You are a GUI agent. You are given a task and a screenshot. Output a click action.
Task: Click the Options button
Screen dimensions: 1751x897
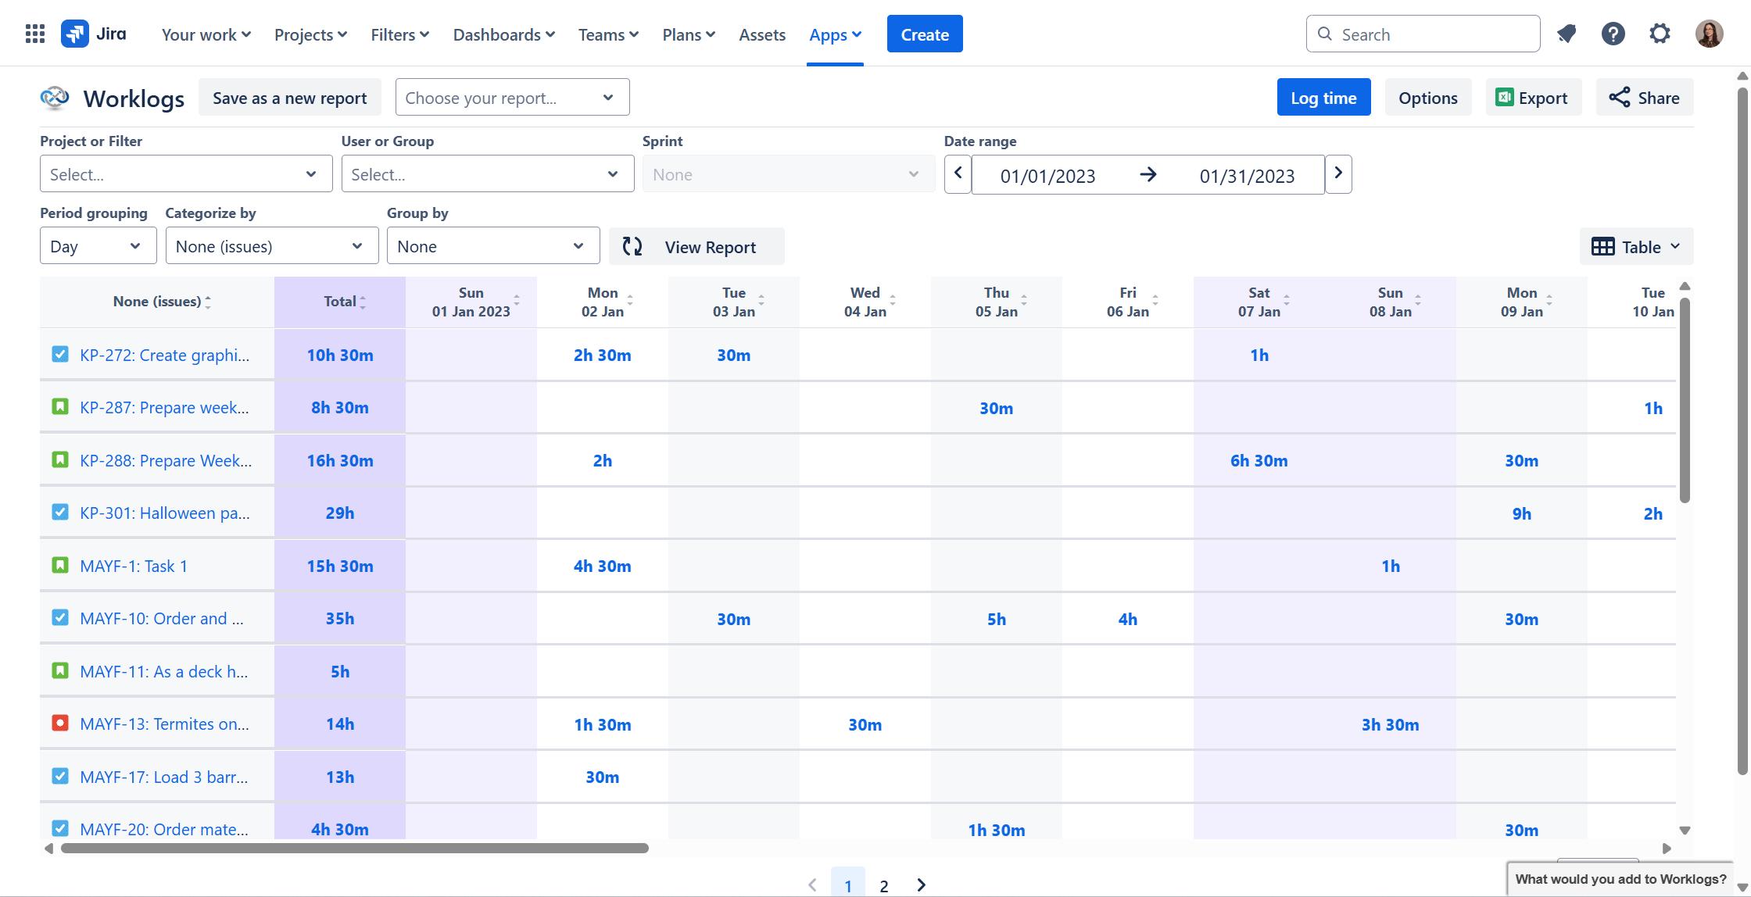point(1427,98)
